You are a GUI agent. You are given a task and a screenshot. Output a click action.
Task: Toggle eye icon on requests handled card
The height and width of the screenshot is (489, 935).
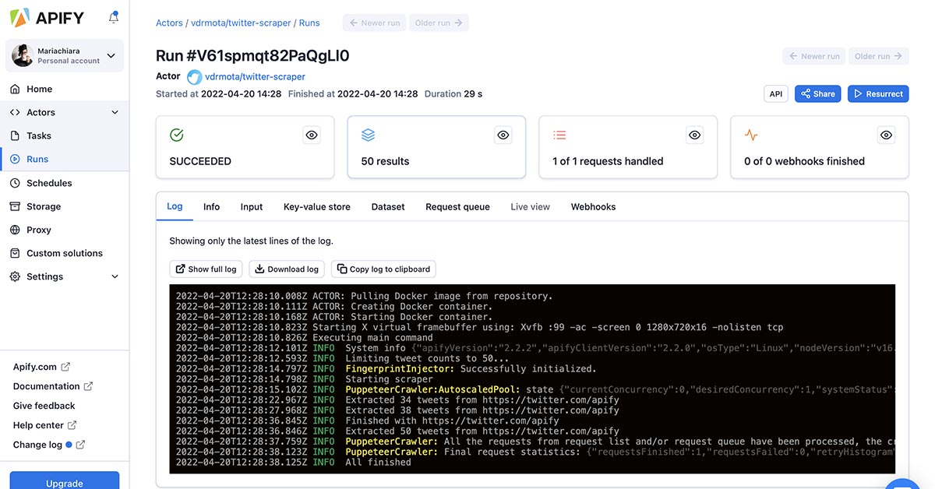pyautogui.click(x=695, y=135)
